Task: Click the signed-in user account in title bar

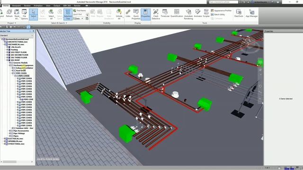Action: (x=259, y=2)
